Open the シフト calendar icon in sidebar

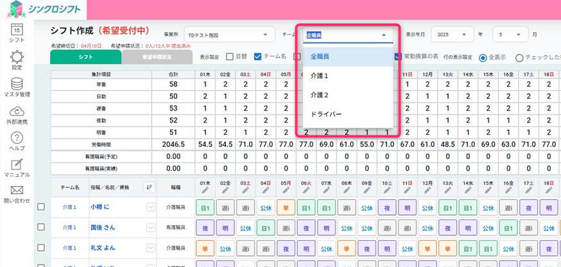point(17,29)
